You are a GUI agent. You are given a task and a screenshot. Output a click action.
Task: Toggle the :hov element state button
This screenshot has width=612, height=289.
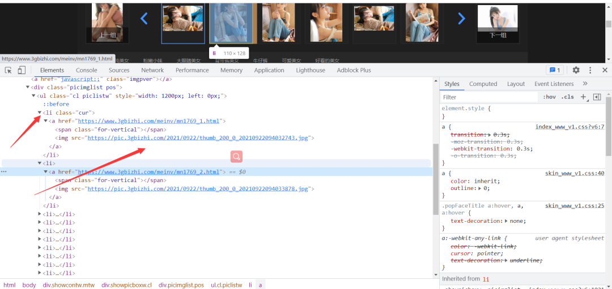549,97
